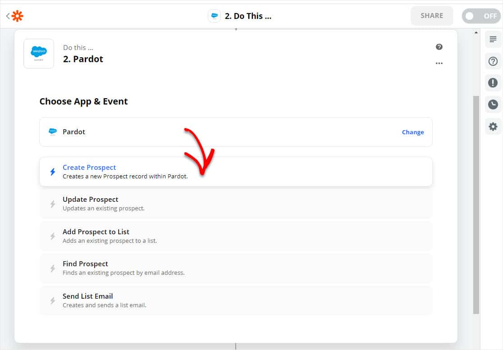Click 'Adds an existing prospect to a list.' text
Screen dimensions: 503x350
(110, 241)
